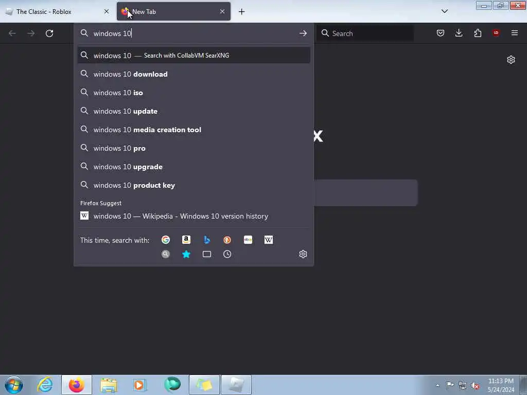Open the Firefox hamburger menu
Screen dimensions: 527x395
tap(515, 33)
